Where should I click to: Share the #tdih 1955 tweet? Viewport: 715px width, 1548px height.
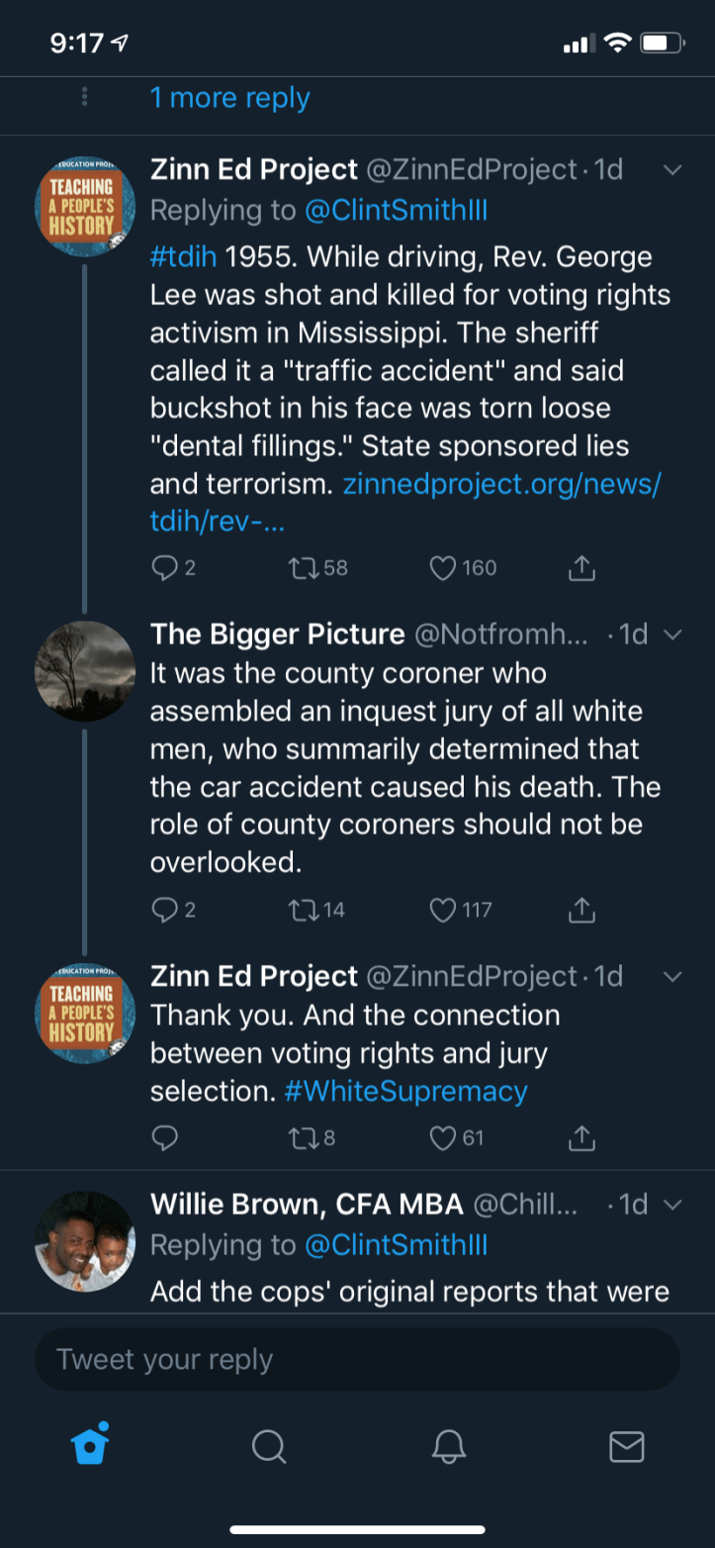click(582, 567)
